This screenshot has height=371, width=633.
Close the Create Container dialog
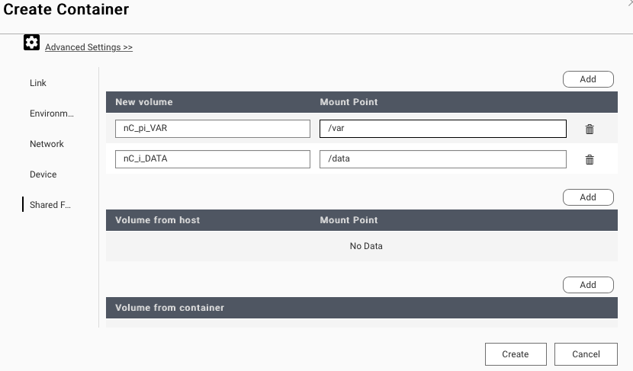coord(629,3)
